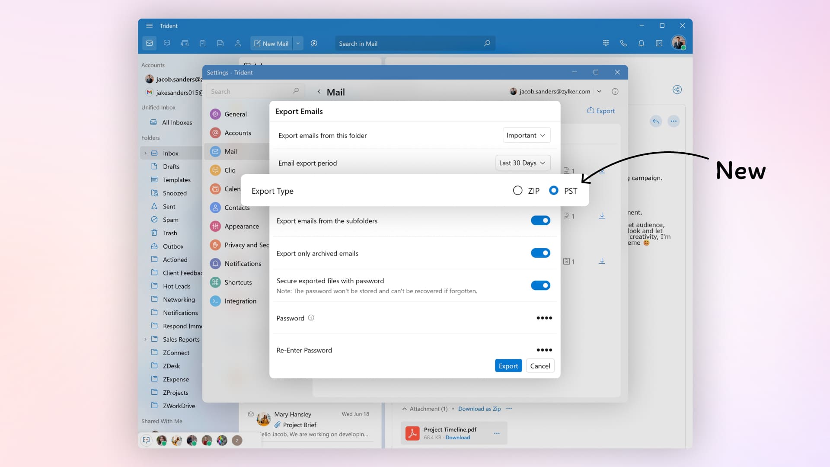Click the password info icon
Image resolution: width=830 pixels, height=467 pixels.
click(311, 318)
